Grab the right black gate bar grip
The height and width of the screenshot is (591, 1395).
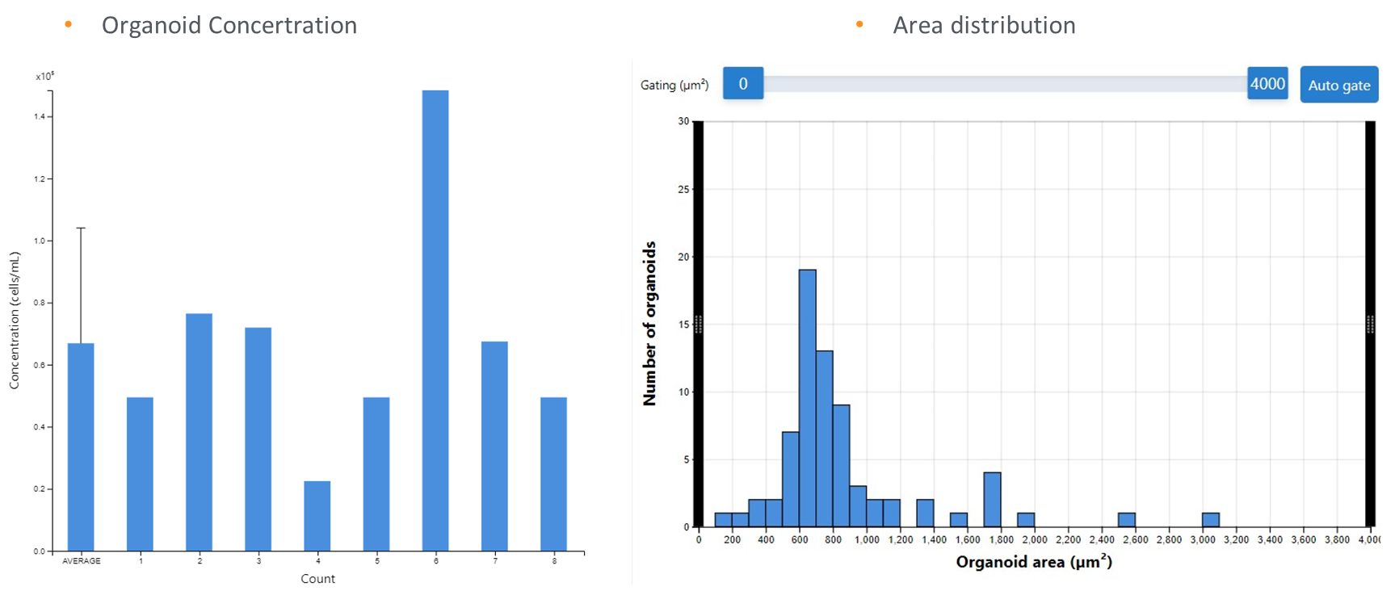[x=1370, y=324]
